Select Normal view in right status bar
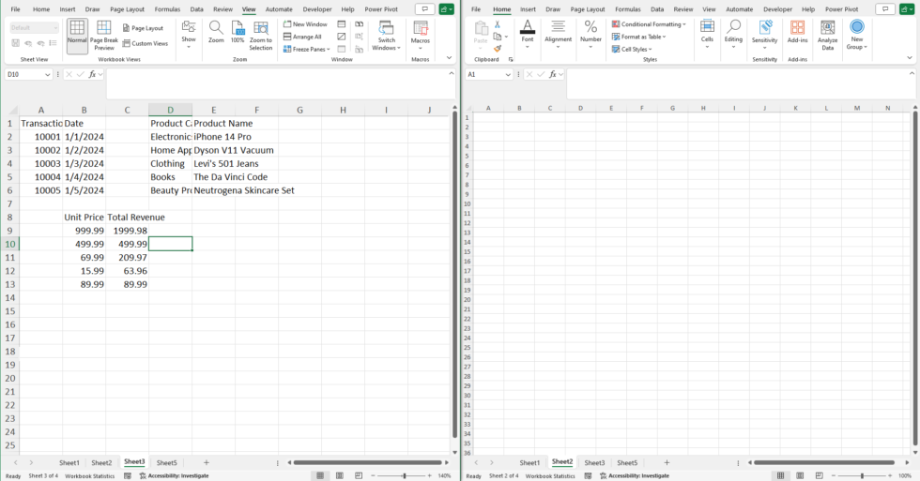Viewport: 920px width, 481px height. [x=780, y=475]
